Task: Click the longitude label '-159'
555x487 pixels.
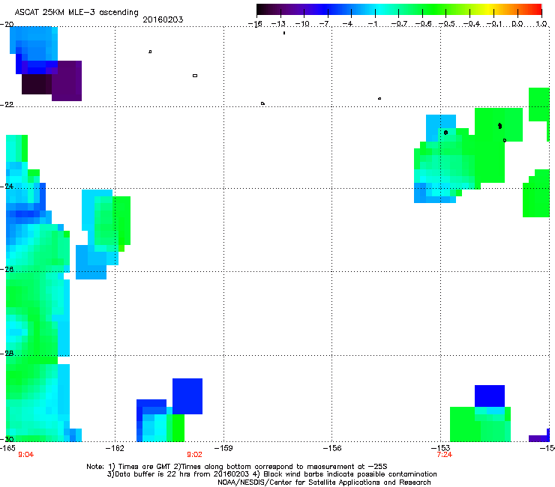Action: [x=223, y=448]
